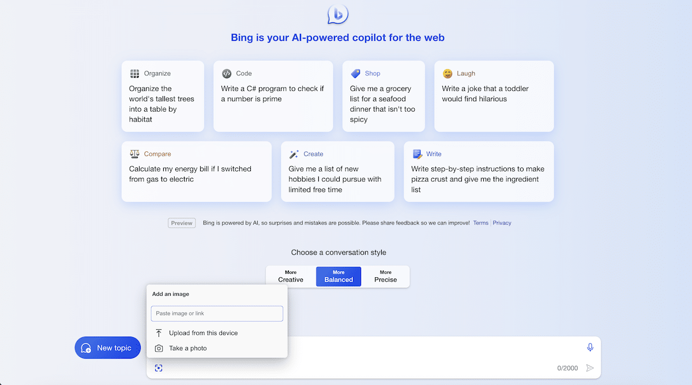Click the camera icon beside Take a photo
Screen dimensions: 692x385
point(159,348)
